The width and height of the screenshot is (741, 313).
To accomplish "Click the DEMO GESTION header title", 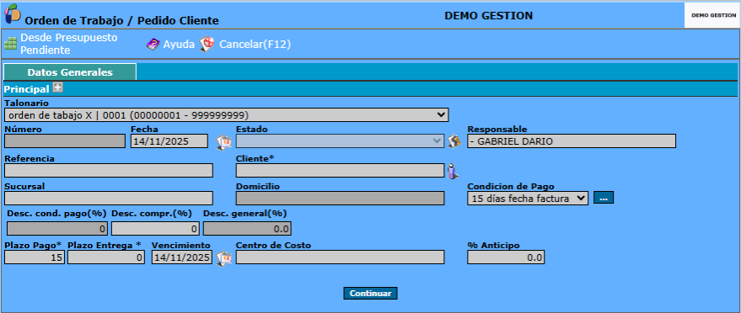I will coord(489,15).
